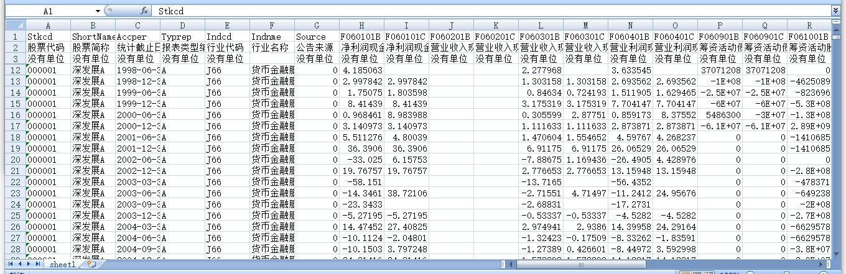Select row 20 header
846x274 pixels.
coord(16,160)
